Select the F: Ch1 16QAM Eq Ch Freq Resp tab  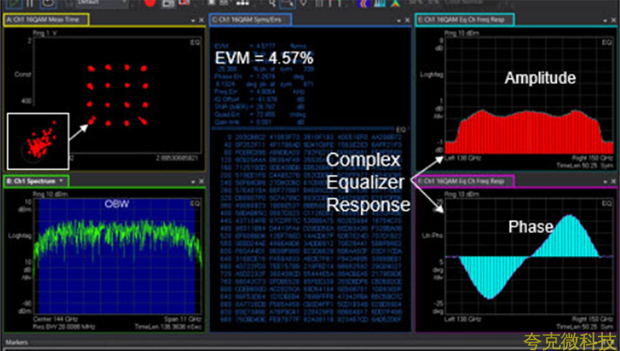(463, 181)
